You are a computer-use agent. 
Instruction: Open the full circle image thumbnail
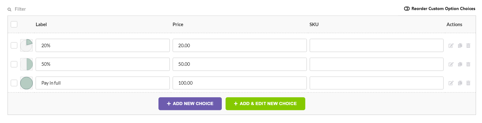(x=26, y=83)
